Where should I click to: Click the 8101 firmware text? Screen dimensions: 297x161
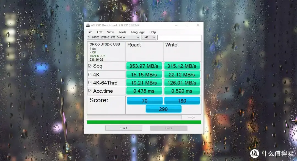[93, 49]
